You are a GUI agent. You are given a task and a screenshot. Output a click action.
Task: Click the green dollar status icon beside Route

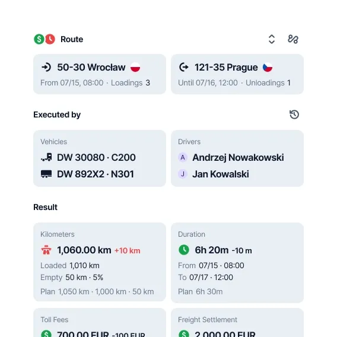[39, 39]
